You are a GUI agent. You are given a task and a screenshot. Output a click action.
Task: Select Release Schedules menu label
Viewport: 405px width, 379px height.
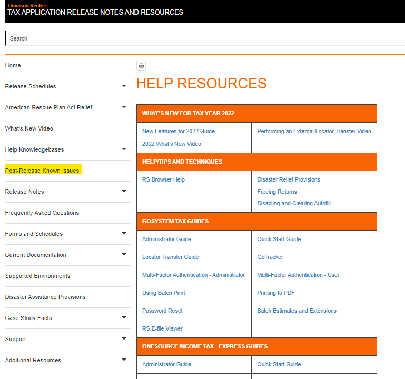point(31,86)
